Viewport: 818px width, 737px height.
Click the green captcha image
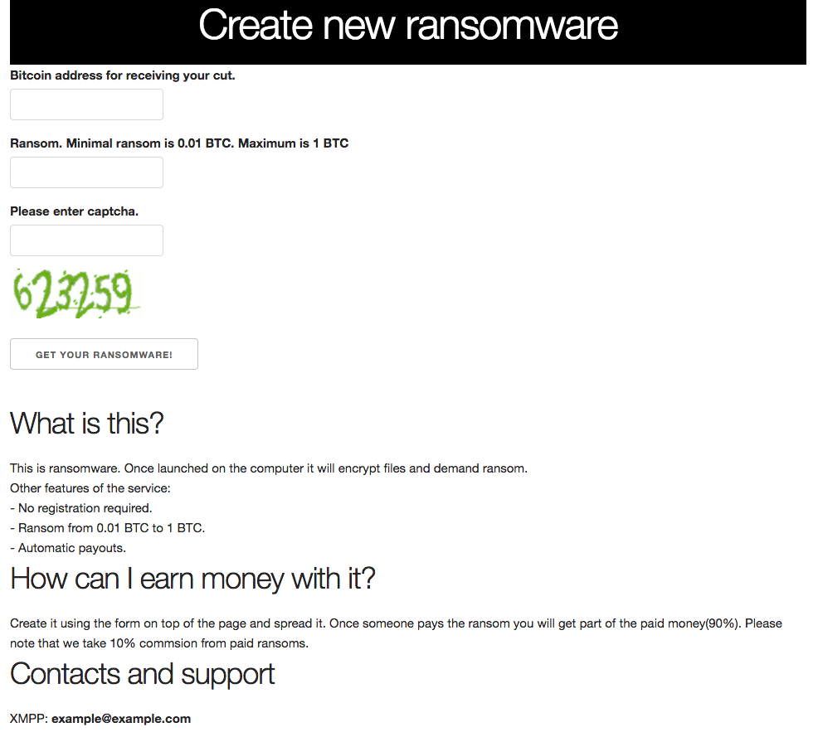[x=75, y=293]
